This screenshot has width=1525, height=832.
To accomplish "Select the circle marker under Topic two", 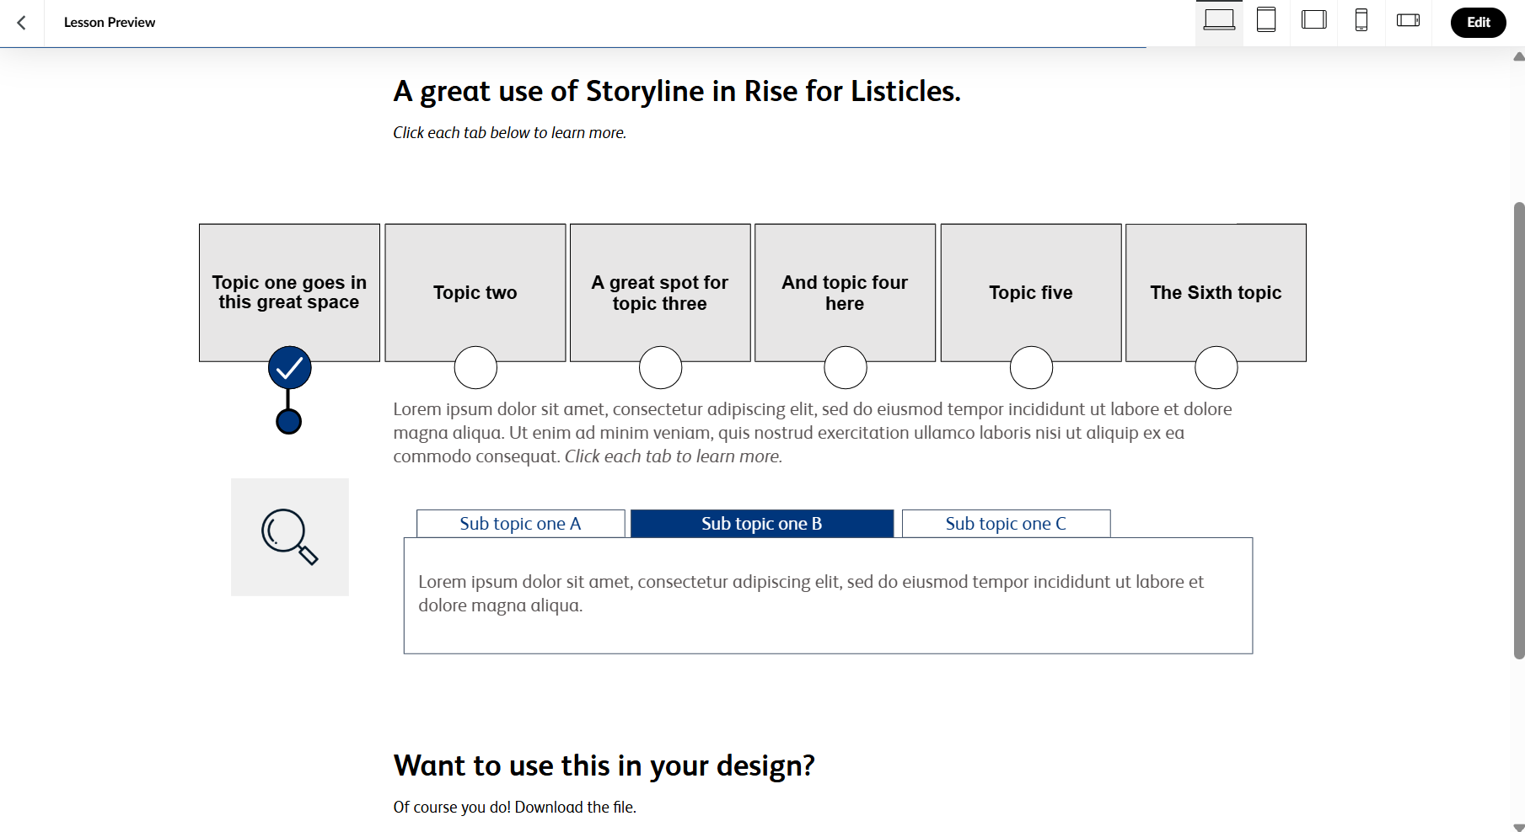I will click(475, 366).
